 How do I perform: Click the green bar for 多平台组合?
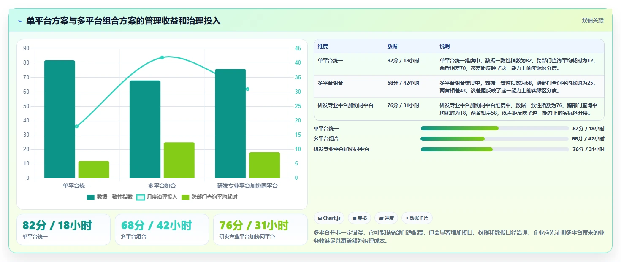[179, 160]
